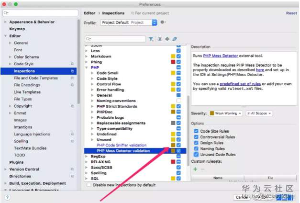This screenshot has height=203, width=300.
Task: Click the project-level icon beside Spelling sidebar item
Action: [x=72, y=141]
